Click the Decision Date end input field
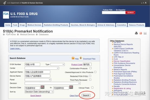The image size is (150, 100). point(61,88)
